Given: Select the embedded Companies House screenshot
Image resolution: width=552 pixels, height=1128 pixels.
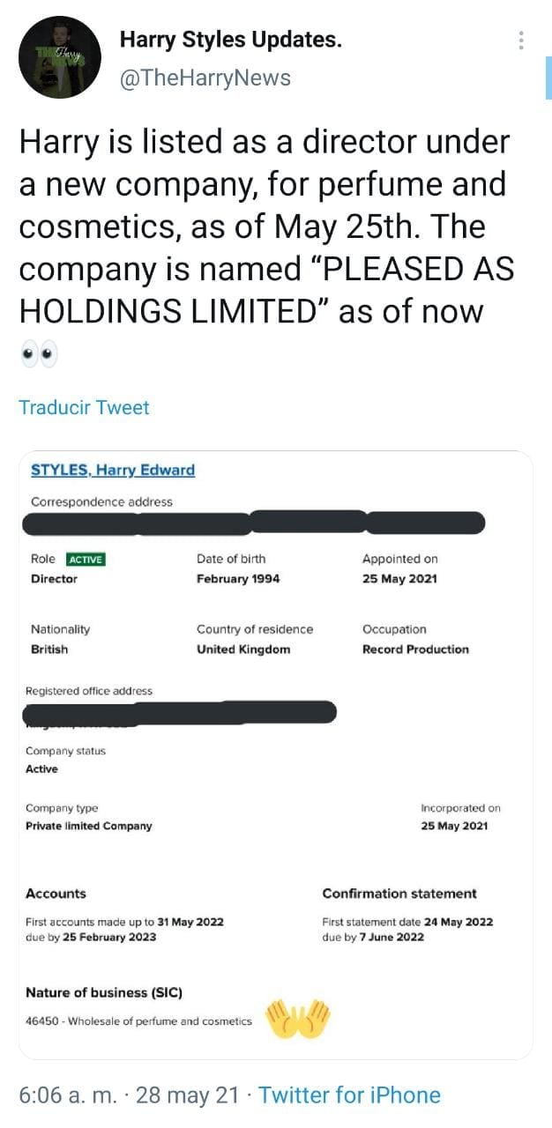Looking at the screenshot, I should [x=276, y=749].
